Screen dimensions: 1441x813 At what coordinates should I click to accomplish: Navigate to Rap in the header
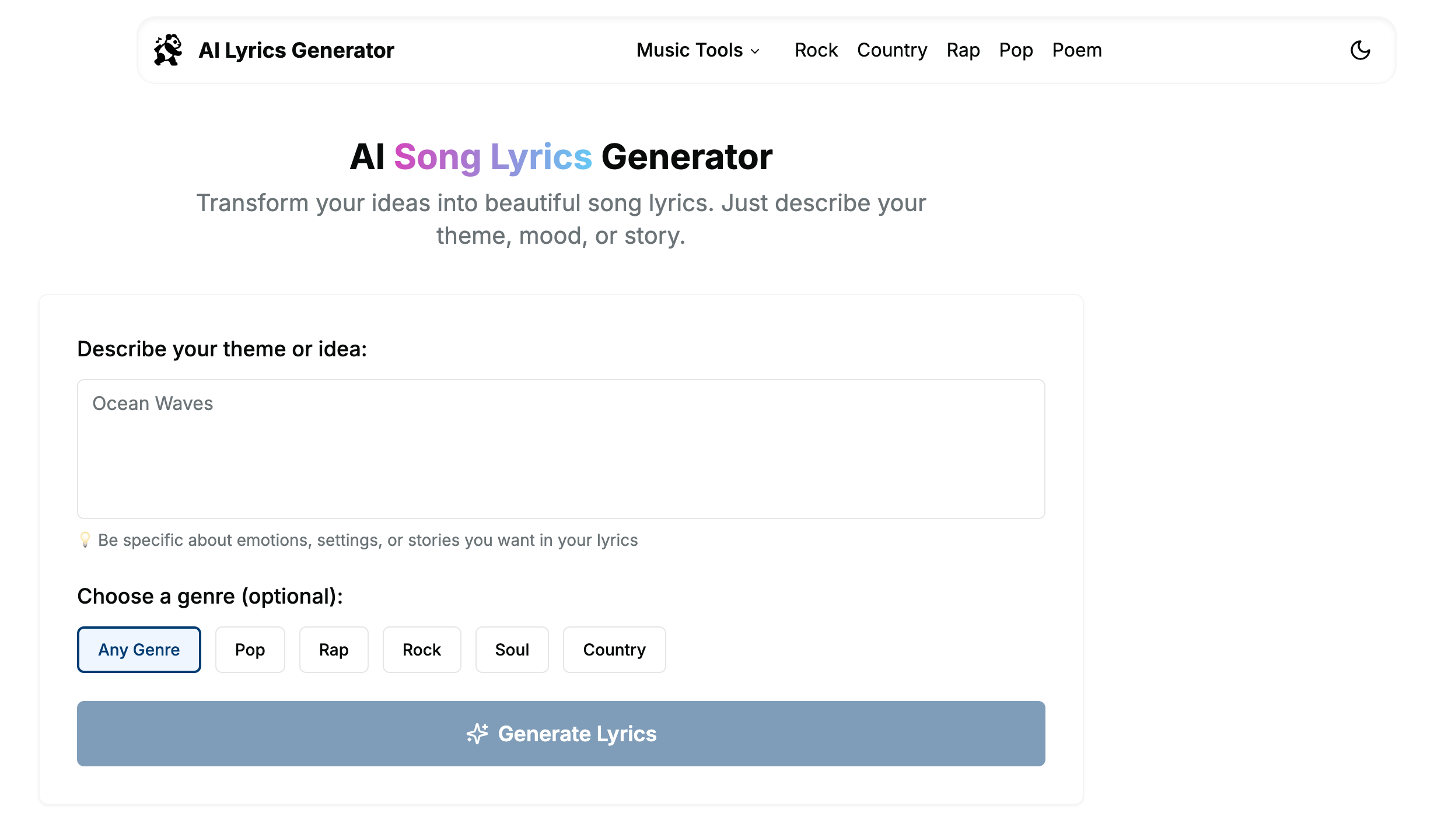coord(963,50)
